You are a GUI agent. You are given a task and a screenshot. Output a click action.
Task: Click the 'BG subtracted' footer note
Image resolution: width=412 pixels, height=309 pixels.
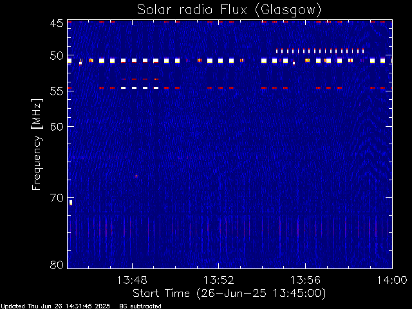tap(140, 306)
